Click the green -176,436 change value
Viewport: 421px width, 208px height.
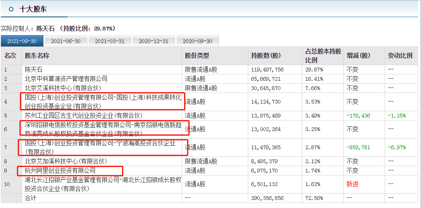point(358,116)
